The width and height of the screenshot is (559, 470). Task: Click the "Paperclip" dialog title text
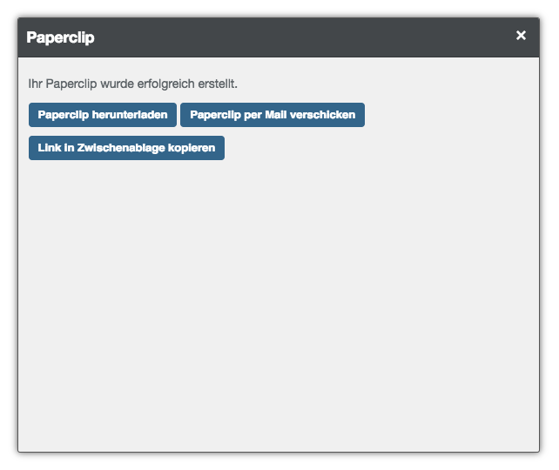click(x=60, y=37)
